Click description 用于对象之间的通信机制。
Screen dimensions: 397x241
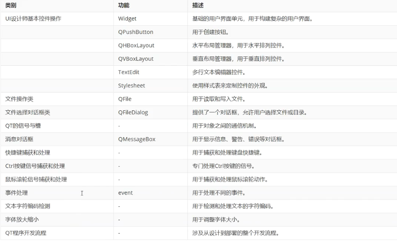pos(225,126)
